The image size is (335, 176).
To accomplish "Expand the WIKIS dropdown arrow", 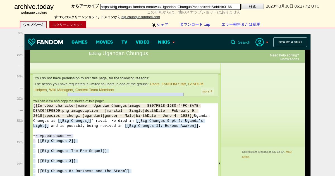I will click(174, 42).
